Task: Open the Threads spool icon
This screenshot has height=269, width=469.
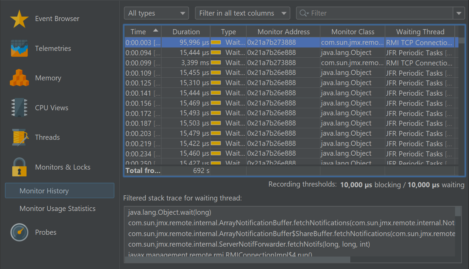Action: point(19,137)
